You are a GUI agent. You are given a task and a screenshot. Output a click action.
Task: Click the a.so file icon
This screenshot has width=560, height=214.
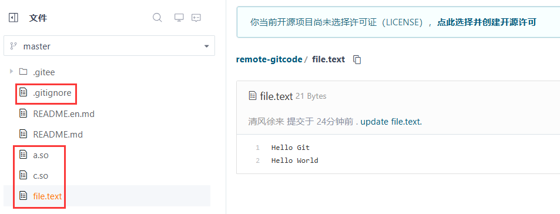click(24, 155)
